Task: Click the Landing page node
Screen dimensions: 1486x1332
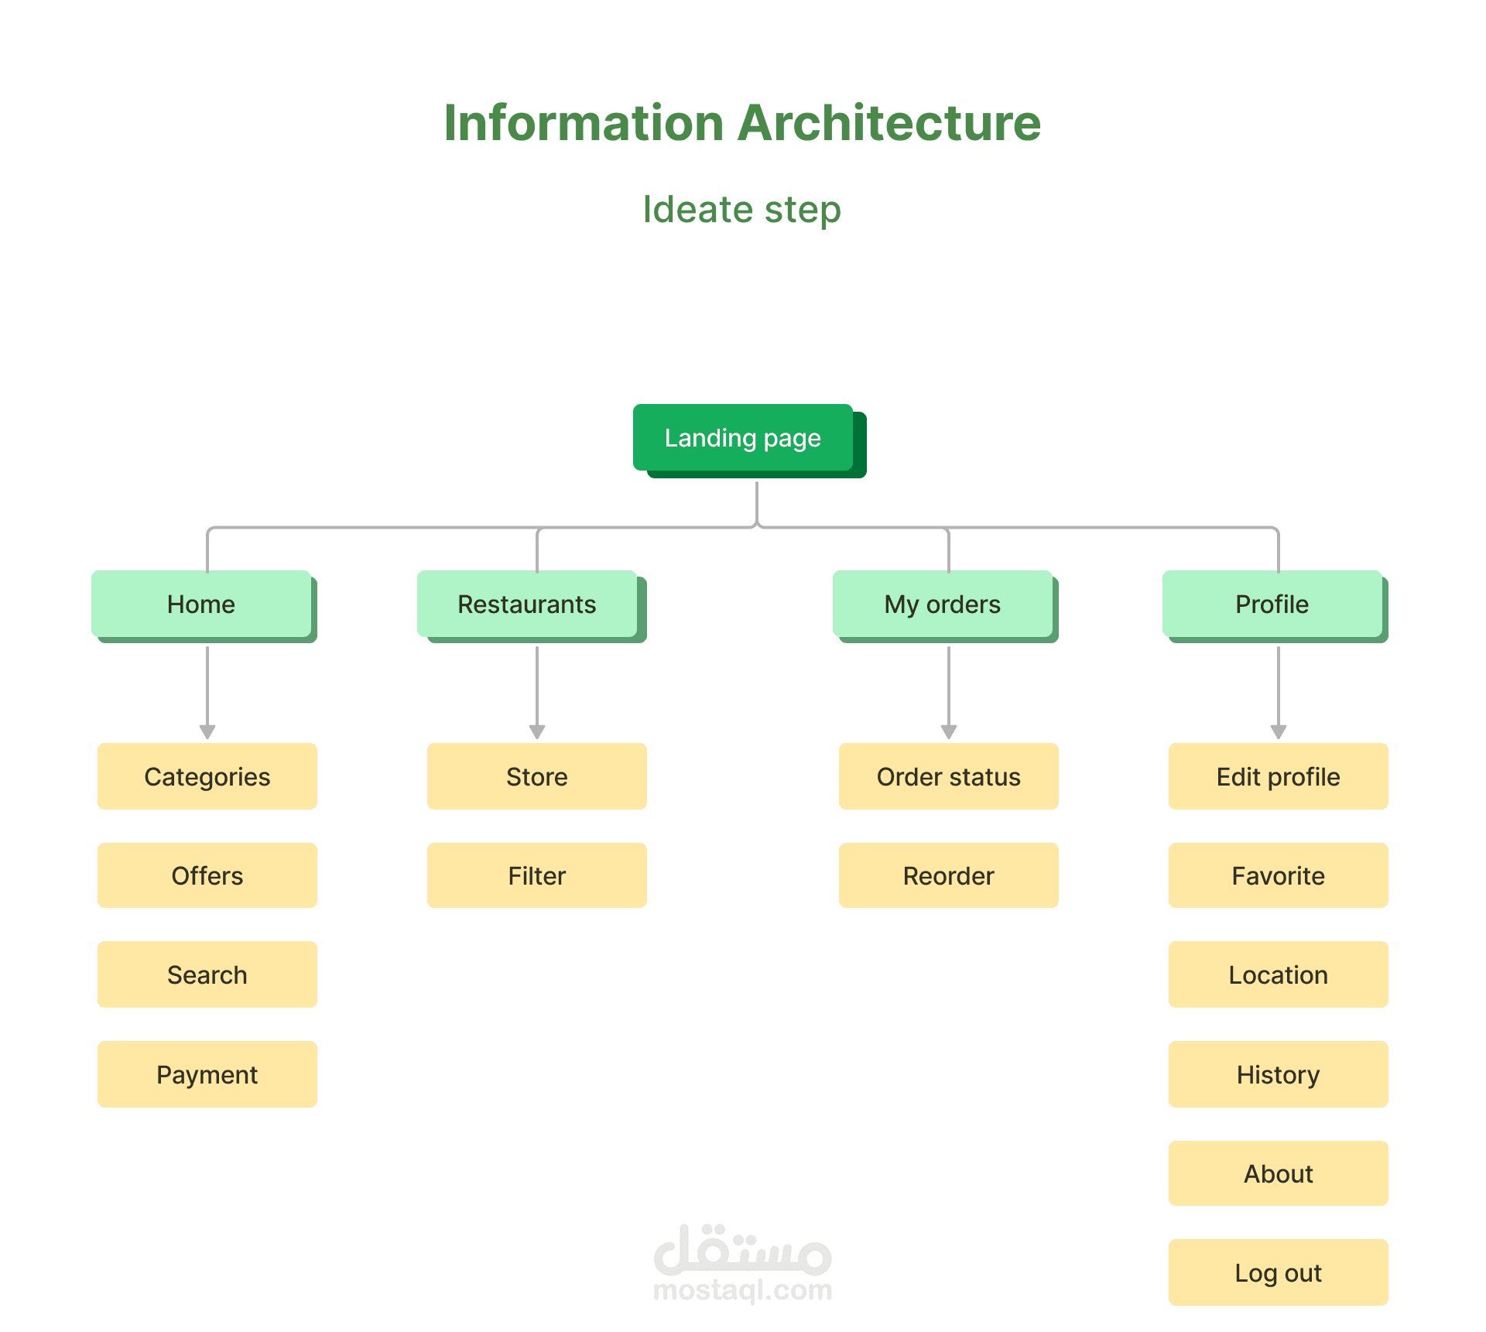Action: coord(743,437)
